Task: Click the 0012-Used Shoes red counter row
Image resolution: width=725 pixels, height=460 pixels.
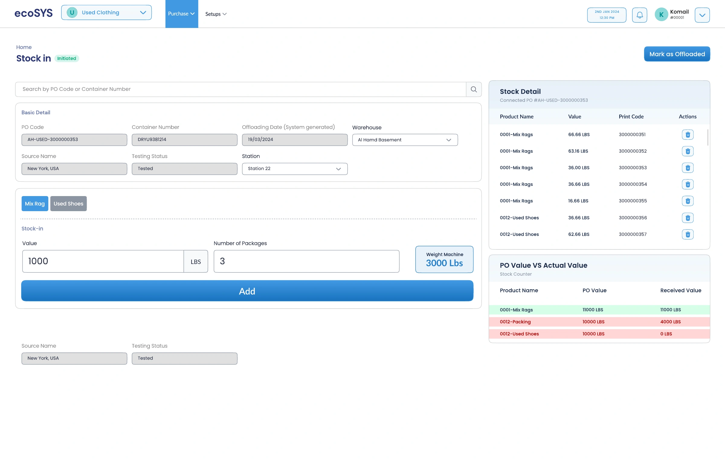Action: (599, 334)
